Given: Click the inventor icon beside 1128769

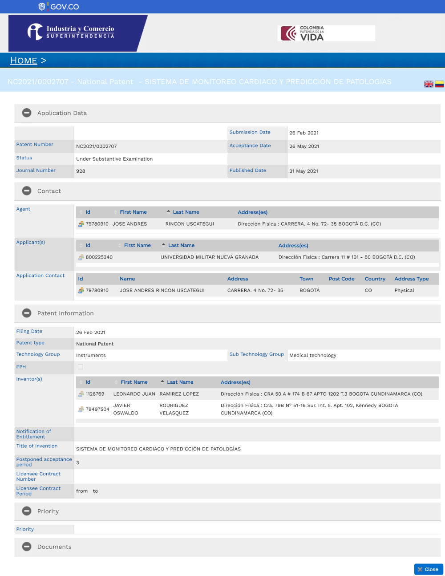Looking at the screenshot, I should 81,394.
